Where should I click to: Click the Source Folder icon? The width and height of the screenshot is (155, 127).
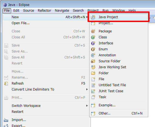93,61
